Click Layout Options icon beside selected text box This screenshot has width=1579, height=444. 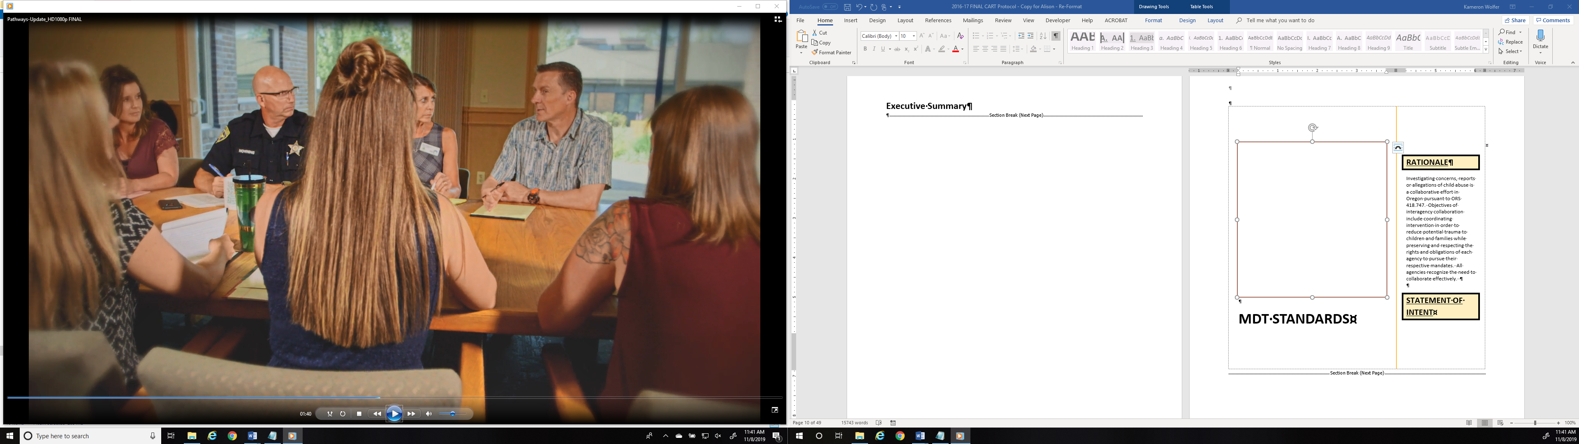pyautogui.click(x=1398, y=148)
